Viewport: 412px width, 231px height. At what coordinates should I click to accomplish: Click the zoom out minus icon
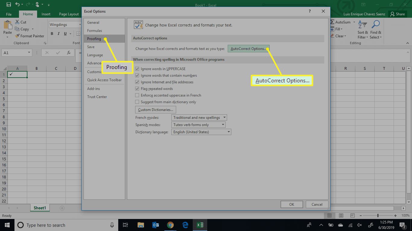360,216
